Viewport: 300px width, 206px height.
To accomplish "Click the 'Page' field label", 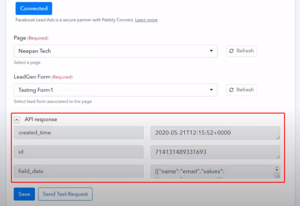I will (20, 38).
